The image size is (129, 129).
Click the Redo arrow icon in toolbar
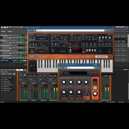point(24,27)
